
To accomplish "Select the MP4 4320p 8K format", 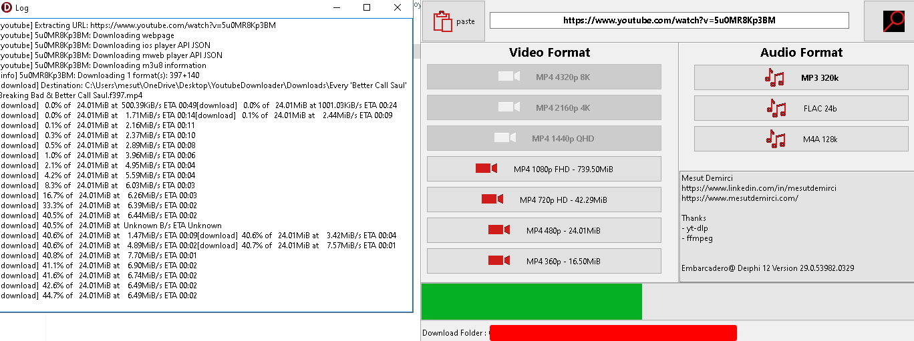I will [x=544, y=77].
